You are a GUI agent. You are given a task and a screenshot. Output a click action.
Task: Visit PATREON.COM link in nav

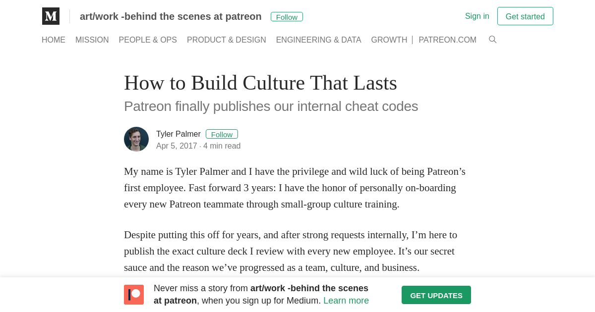[x=448, y=40]
